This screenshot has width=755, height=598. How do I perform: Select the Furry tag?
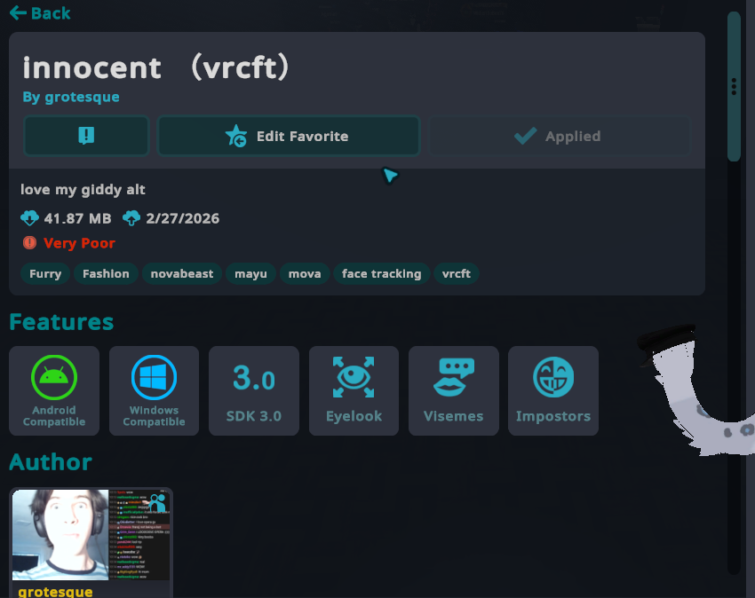[45, 274]
